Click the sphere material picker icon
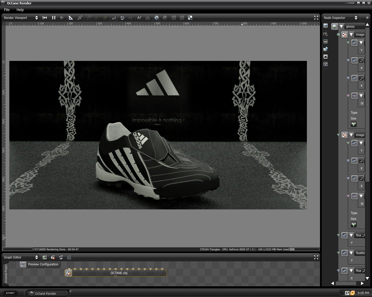This screenshot has width=372, height=297. click(122, 18)
